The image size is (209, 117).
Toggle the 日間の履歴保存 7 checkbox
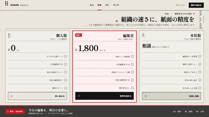point(66,80)
